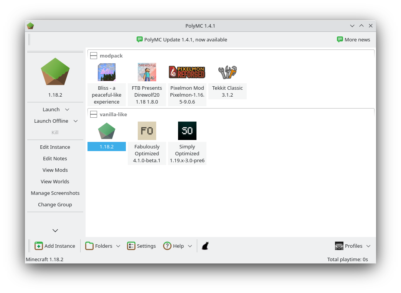
Task: Click the large 1.18.2 icon in the sidebar
Action: pyautogui.click(x=55, y=72)
